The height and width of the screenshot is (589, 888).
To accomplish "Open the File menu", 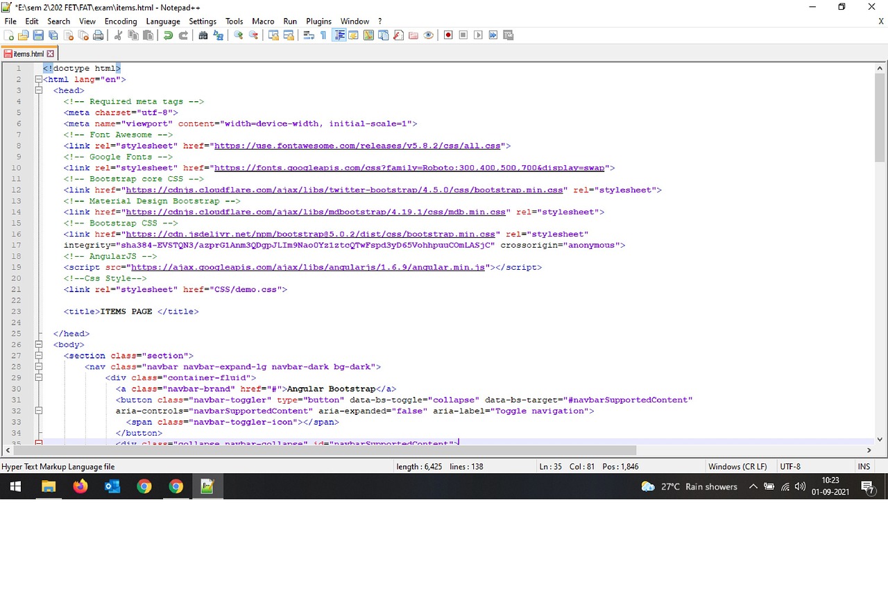I will coord(10,22).
